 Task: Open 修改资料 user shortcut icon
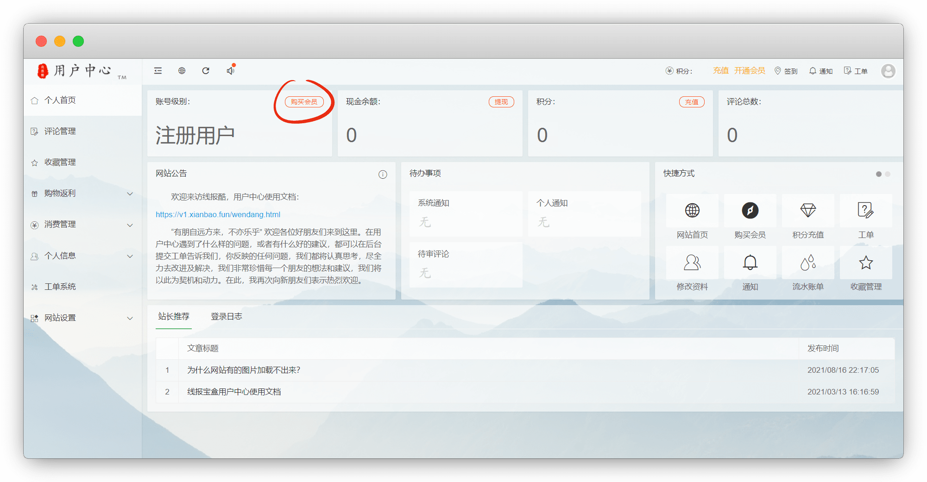pyautogui.click(x=692, y=263)
